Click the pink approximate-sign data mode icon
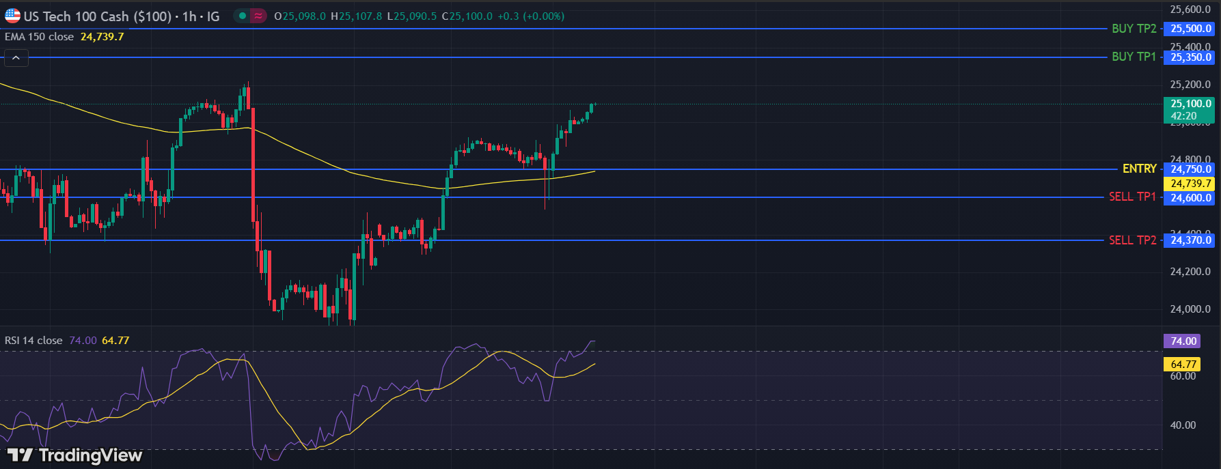The height and width of the screenshot is (469, 1221). (x=258, y=16)
